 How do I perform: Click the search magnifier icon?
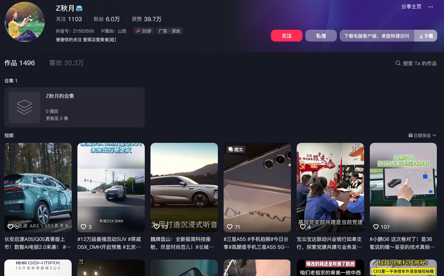click(x=398, y=63)
